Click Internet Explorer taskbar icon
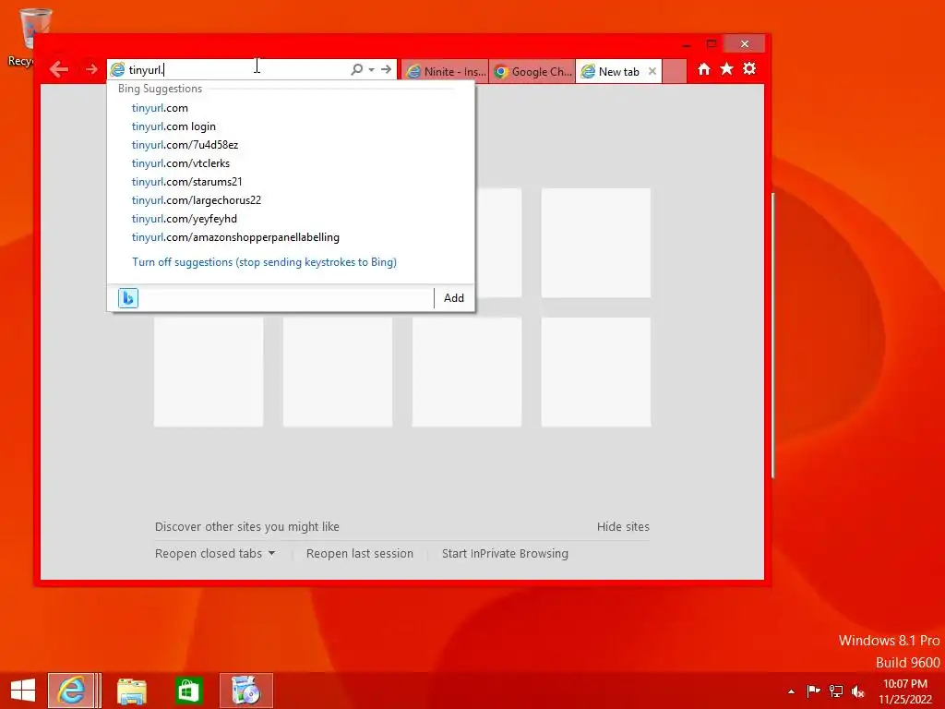 [71, 691]
